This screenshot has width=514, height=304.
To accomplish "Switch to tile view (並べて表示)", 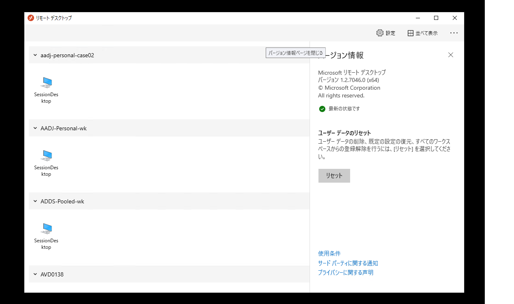I will (x=423, y=33).
